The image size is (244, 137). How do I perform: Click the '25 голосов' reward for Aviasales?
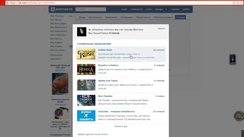159,112
